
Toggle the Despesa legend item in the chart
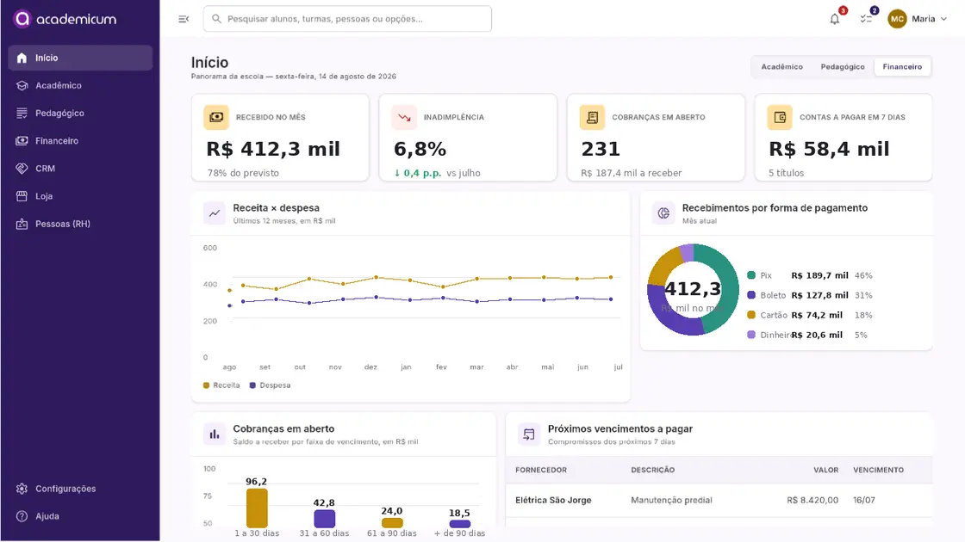[271, 385]
